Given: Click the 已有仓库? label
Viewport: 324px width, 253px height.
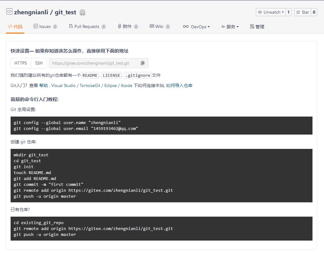Looking at the screenshot, I should pos(20,210).
